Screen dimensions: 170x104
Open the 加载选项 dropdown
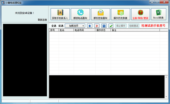(x=75, y=26)
